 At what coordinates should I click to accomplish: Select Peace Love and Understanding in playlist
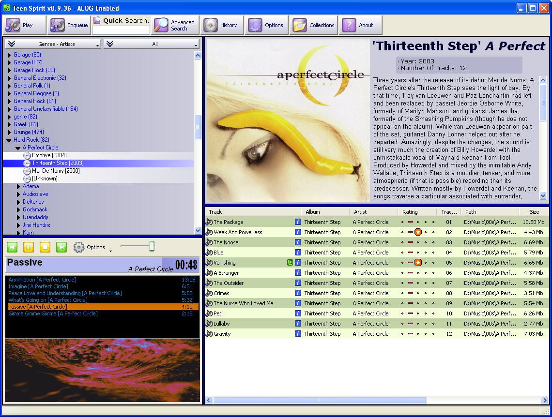tap(103, 293)
